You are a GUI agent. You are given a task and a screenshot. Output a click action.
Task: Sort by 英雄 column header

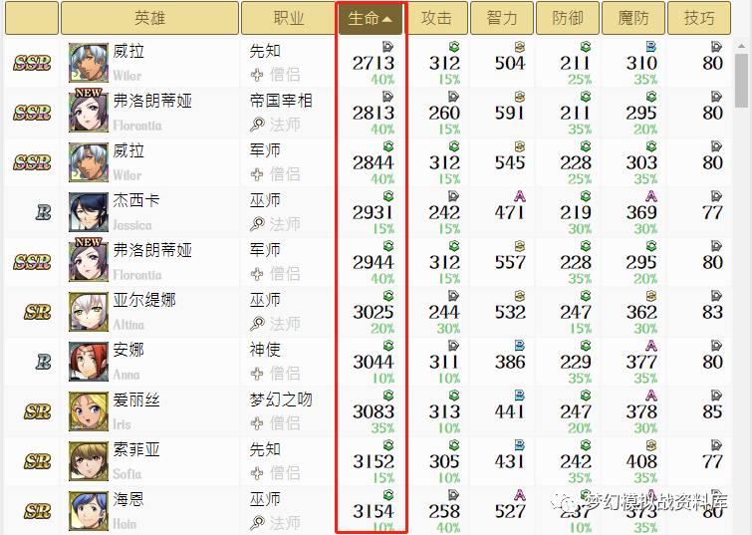tap(149, 18)
